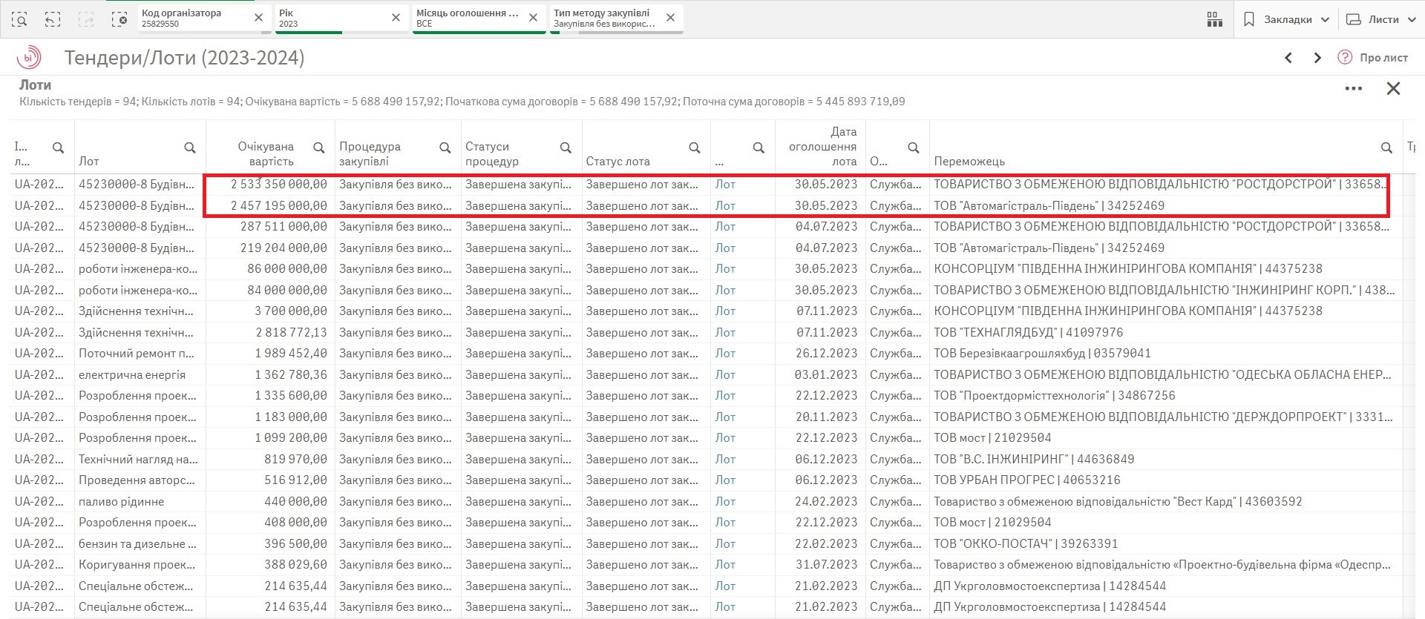Screen dimensions: 1425x619
Task: Select the Поточний ремонт lot cell
Action: [140, 354]
